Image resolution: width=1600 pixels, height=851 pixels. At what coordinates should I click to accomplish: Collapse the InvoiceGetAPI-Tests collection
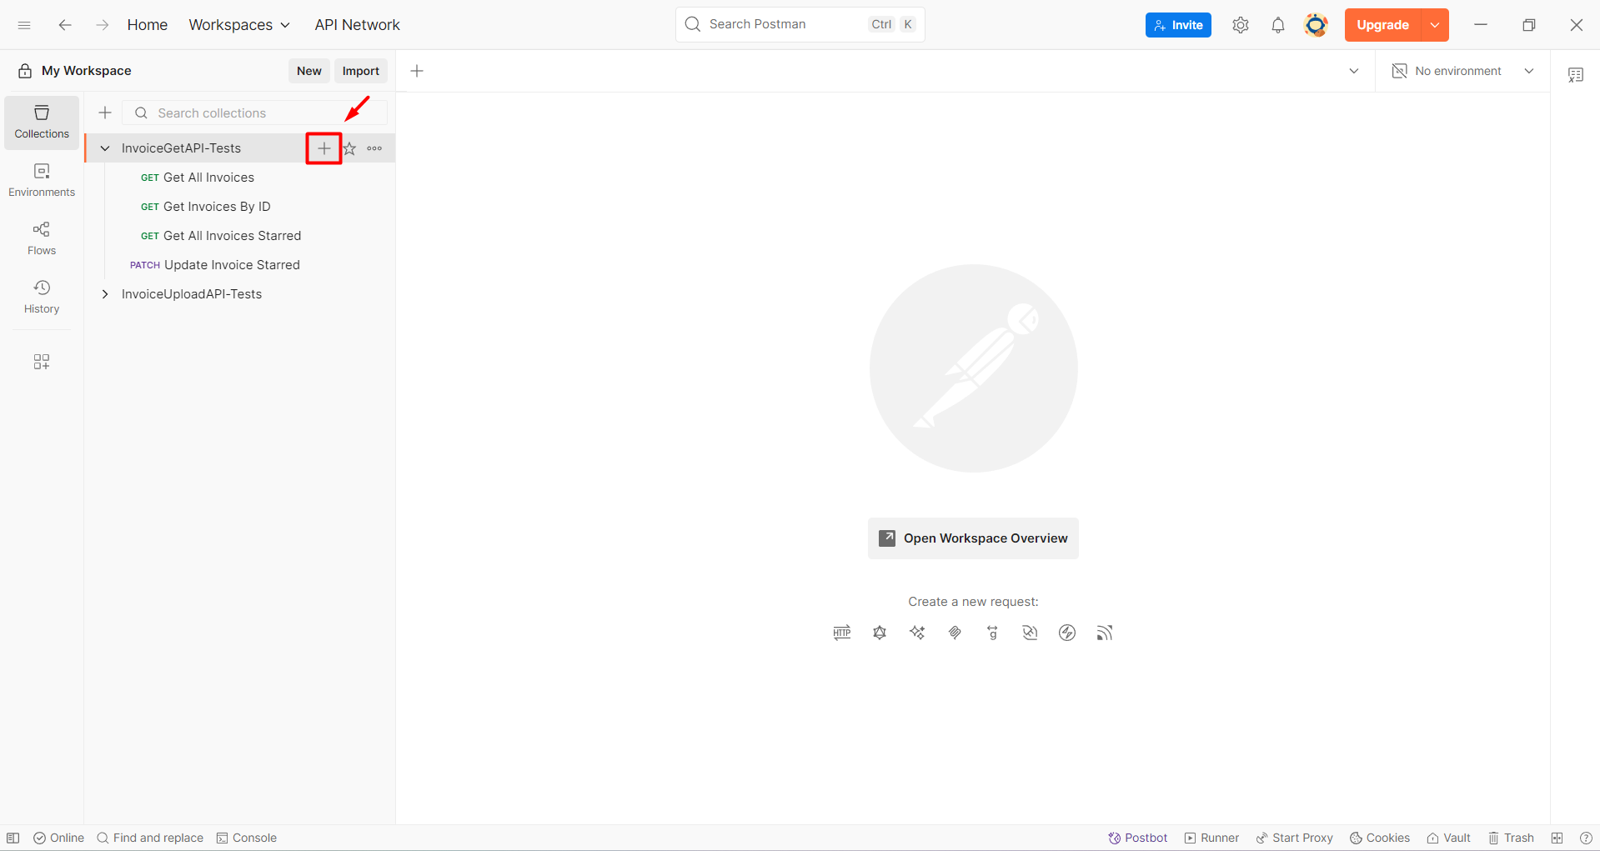click(x=104, y=148)
